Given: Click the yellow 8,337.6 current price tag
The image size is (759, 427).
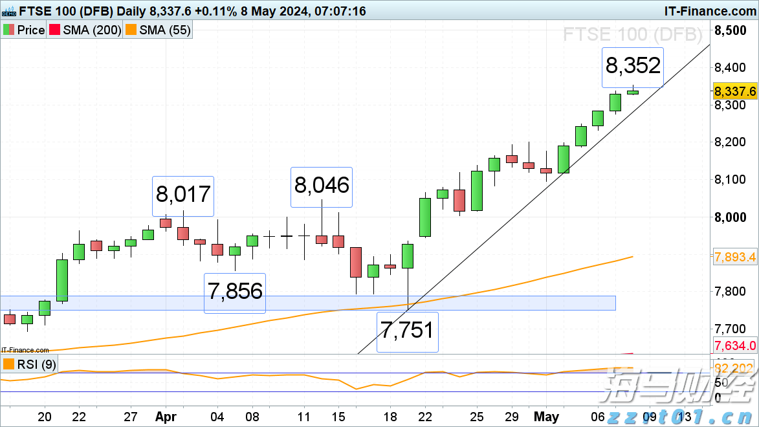Looking at the screenshot, I should coord(734,91).
